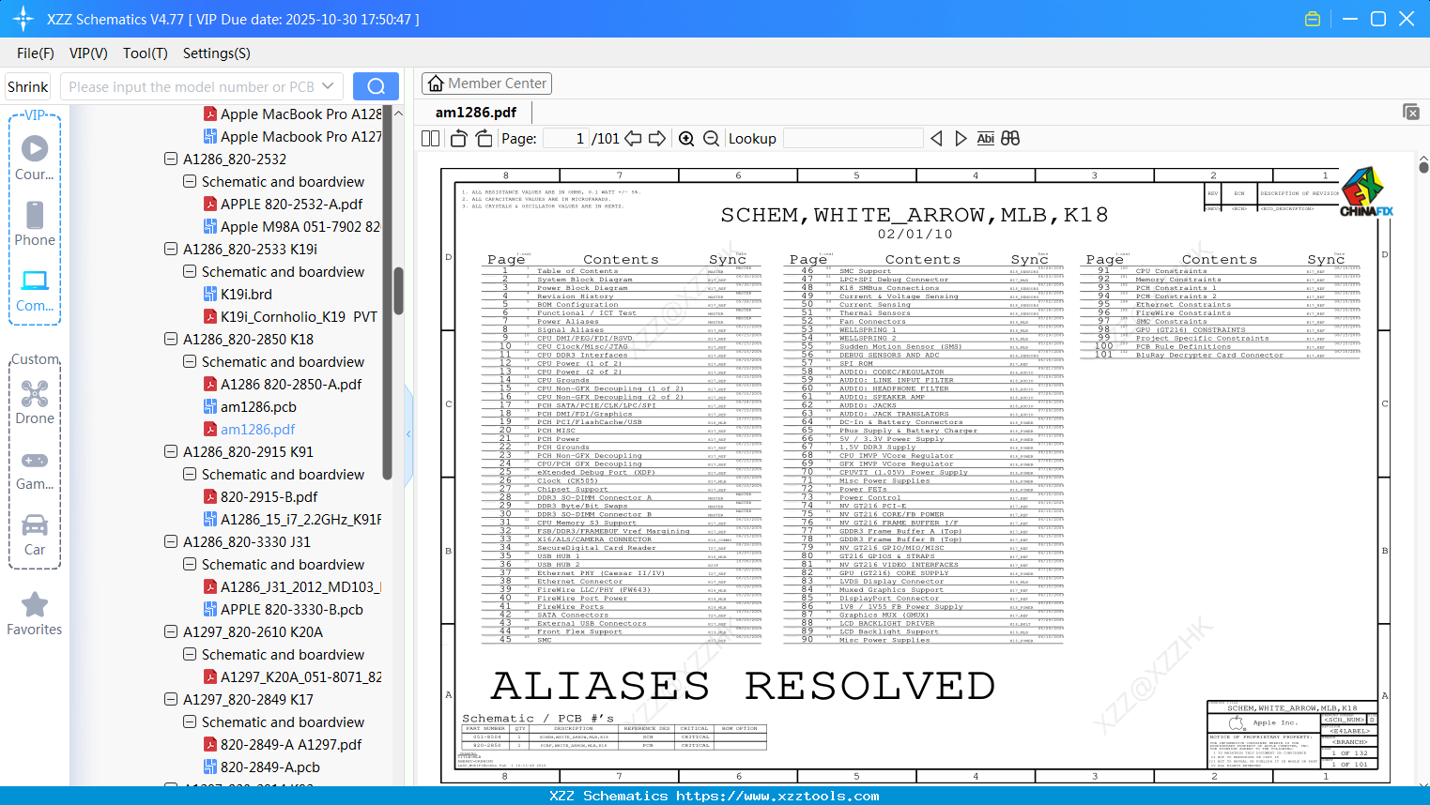The width and height of the screenshot is (1430, 805).
Task: Collapse Schematic and boardview under A1286_820-2915 K91
Action: pos(190,475)
